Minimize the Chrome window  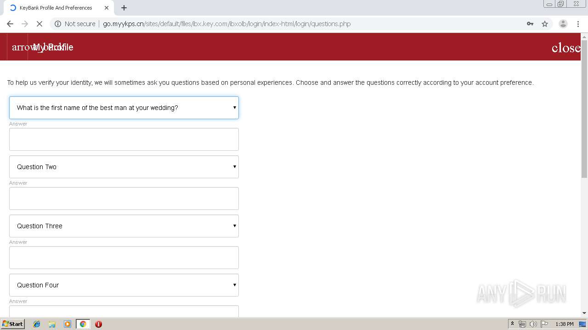pyautogui.click(x=549, y=4)
